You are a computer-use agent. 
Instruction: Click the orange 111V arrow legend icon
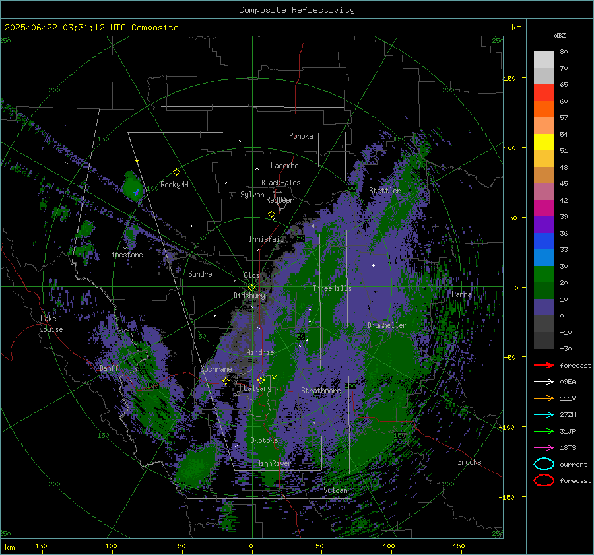(x=544, y=398)
